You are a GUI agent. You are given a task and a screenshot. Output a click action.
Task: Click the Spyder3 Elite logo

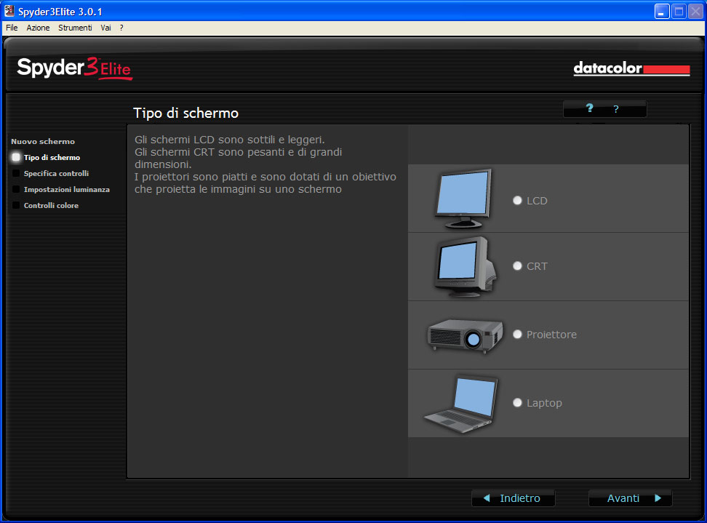(74, 68)
